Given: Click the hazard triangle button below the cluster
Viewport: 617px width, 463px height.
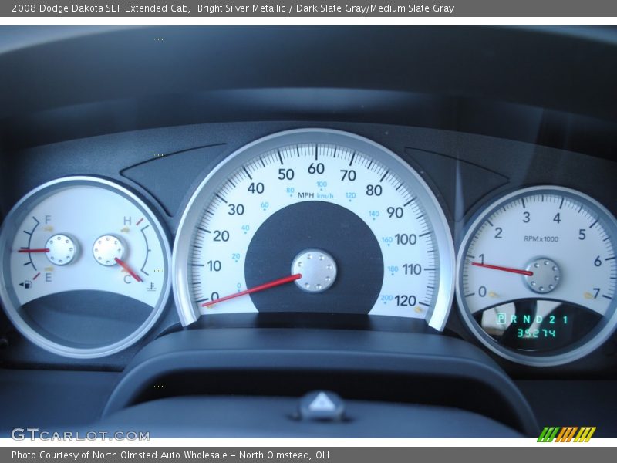Looking at the screenshot, I should (322, 404).
